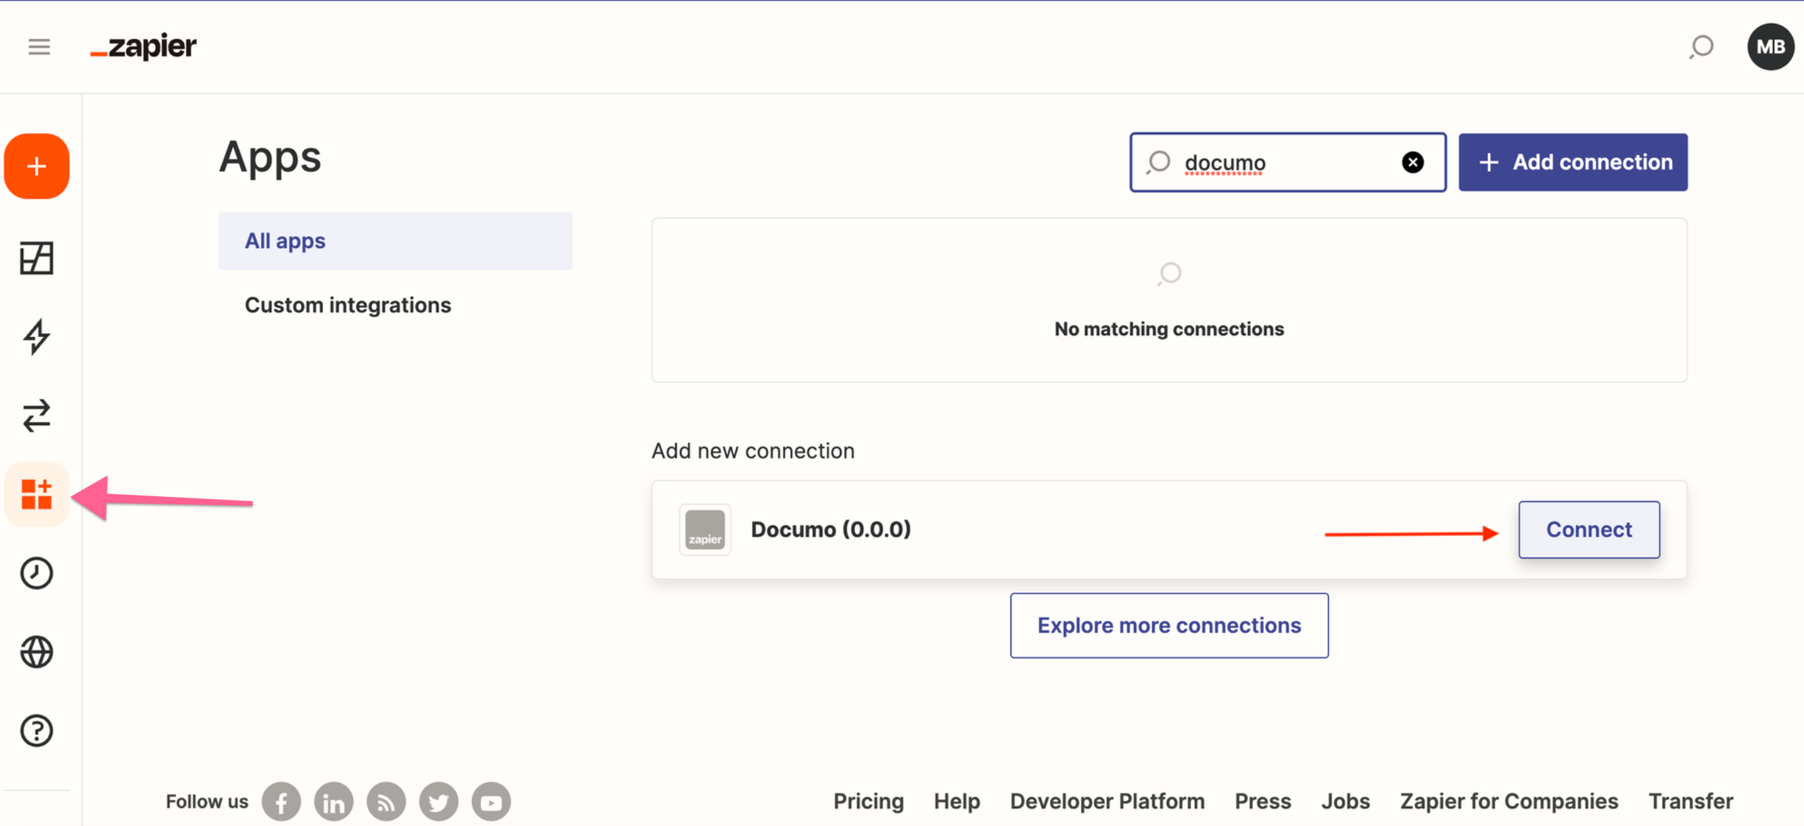The height and width of the screenshot is (826, 1804).
Task: Open the RSS feed icon
Action: coord(386,802)
